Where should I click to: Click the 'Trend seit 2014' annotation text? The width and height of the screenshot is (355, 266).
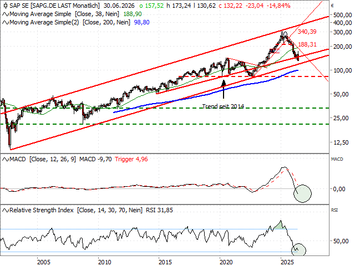click(223, 106)
